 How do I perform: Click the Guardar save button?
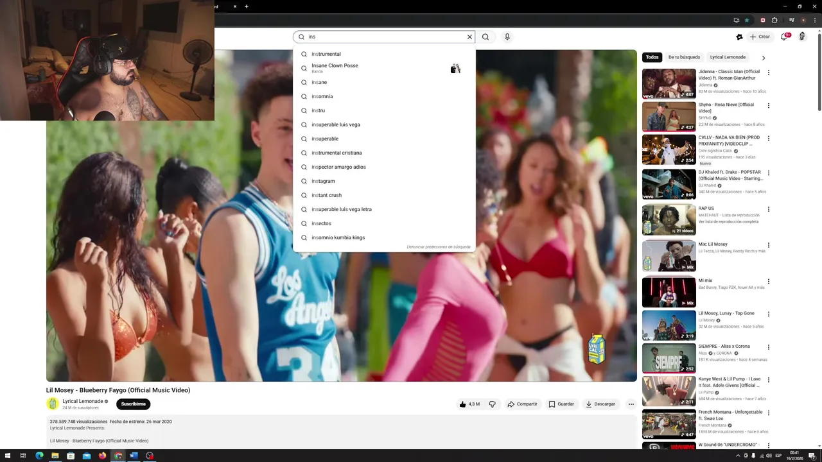(x=561, y=404)
